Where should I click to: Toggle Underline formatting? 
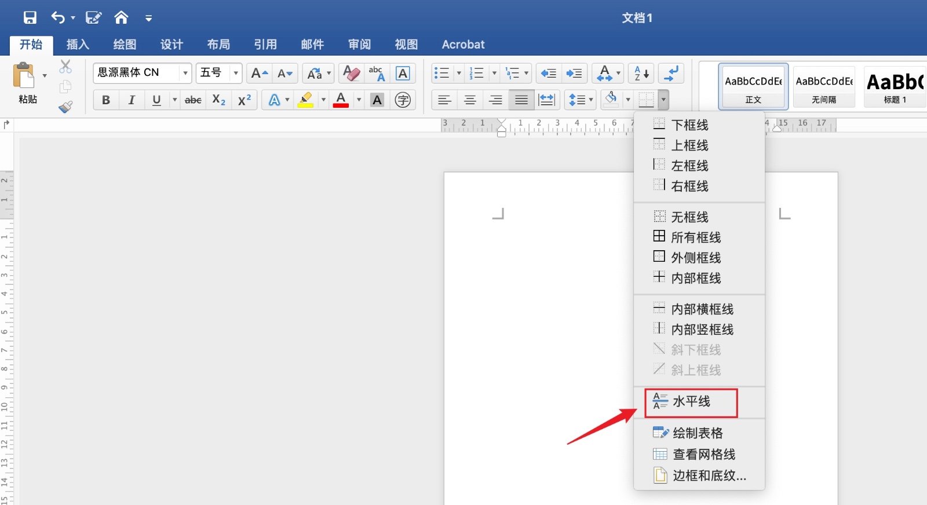coord(156,100)
